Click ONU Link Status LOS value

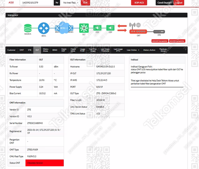point(98,113)
